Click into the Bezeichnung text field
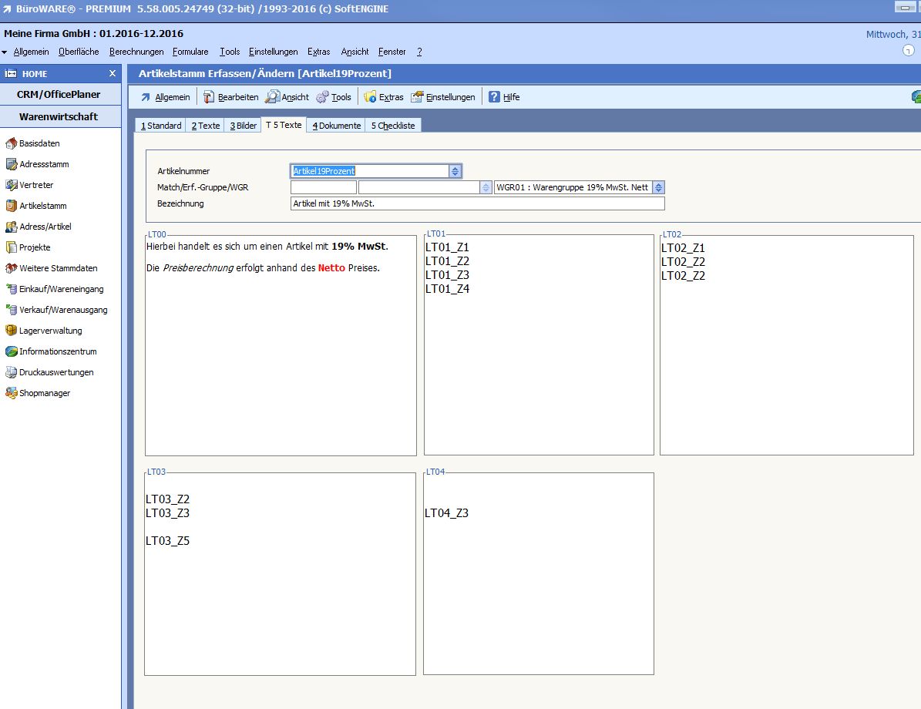The height and width of the screenshot is (709, 921). pyautogui.click(x=477, y=203)
